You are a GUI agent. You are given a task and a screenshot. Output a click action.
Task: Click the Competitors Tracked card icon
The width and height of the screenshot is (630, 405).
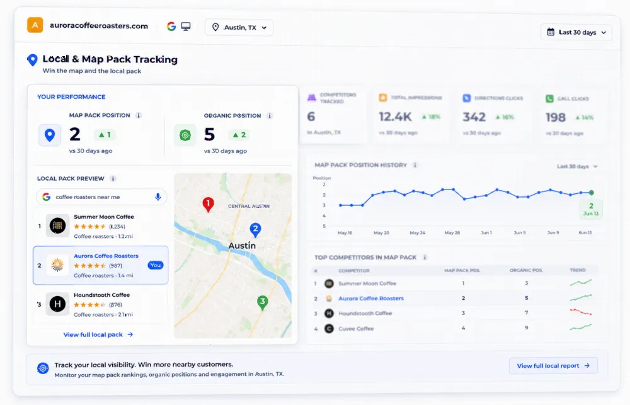(x=312, y=98)
